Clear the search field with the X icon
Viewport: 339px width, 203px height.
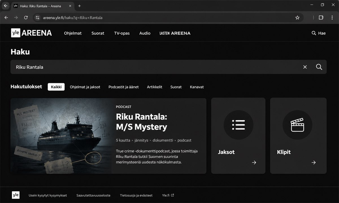pos(305,67)
